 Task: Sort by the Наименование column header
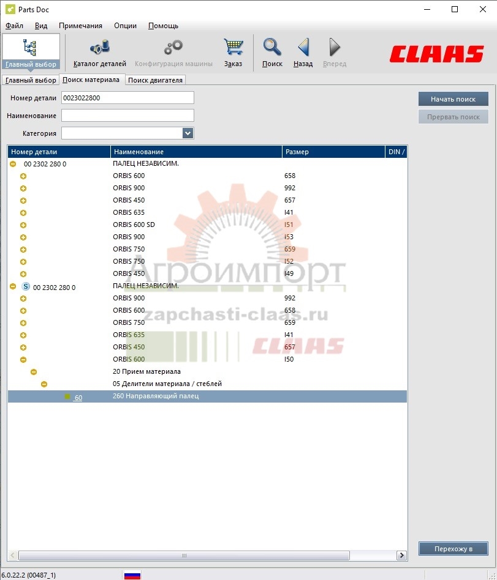tap(197, 152)
